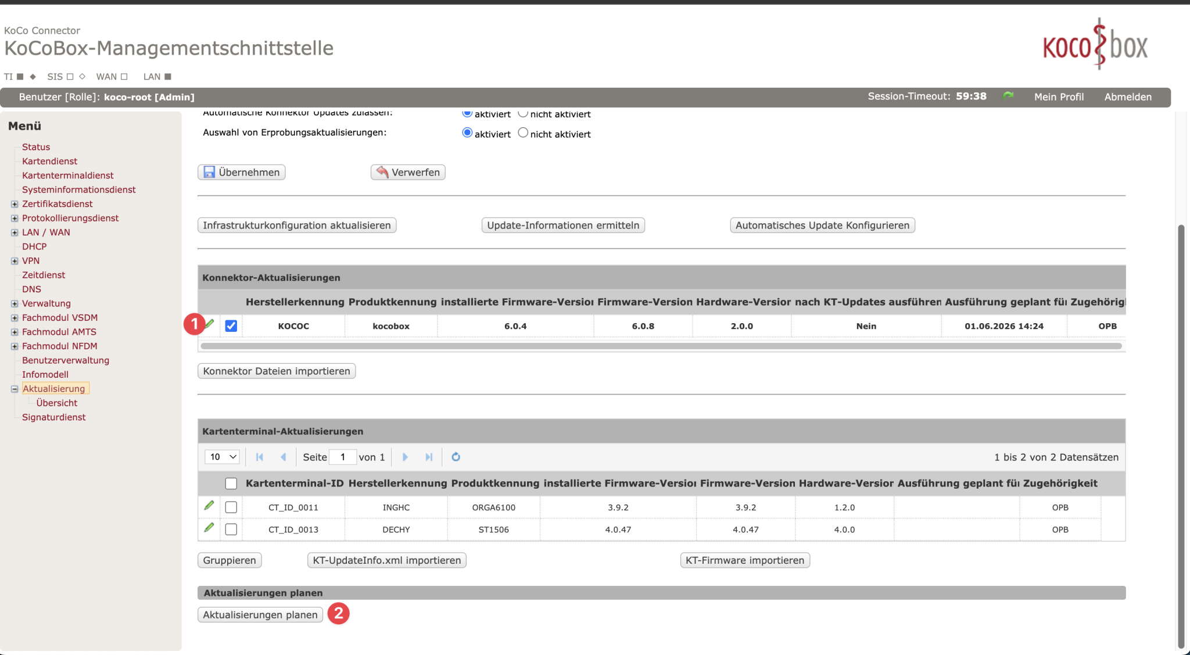Jump to last page in pager
Viewport: 1190px width, 655px height.
click(429, 457)
